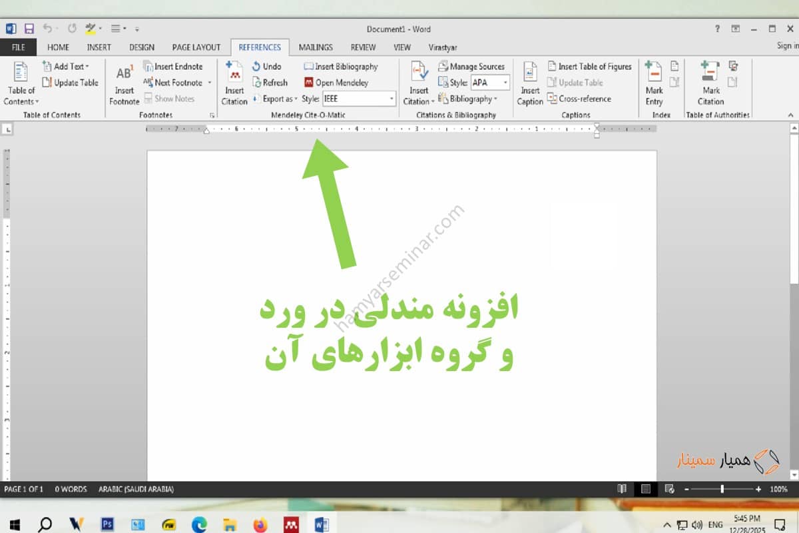Click ARABIC (SAUDI ARABIA) language indicator
Viewport: 799px width, 533px height.
pyautogui.click(x=136, y=489)
